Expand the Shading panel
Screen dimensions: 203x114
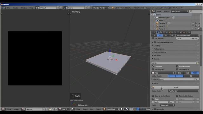[x=157, y=46]
